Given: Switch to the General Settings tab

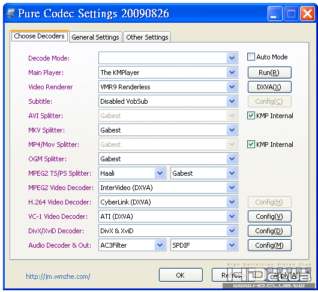Looking at the screenshot, I should click(x=95, y=37).
